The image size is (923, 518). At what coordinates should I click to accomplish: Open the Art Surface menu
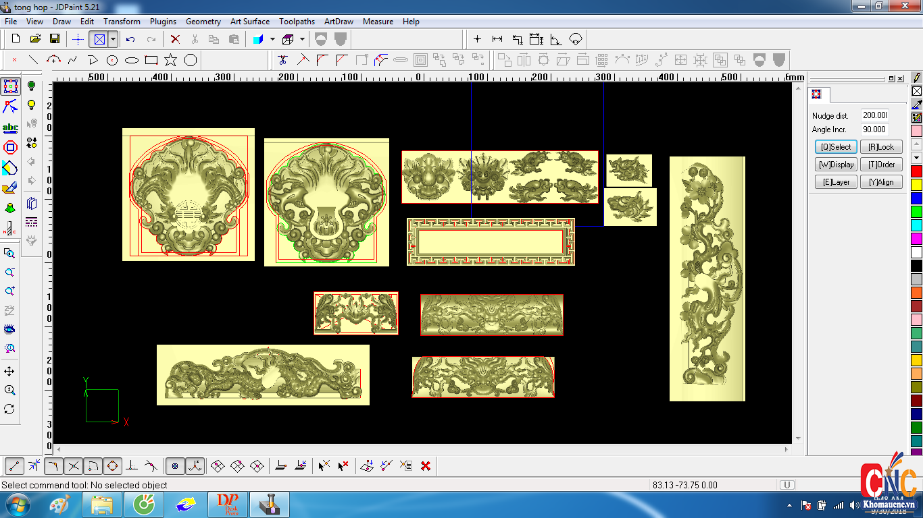(x=249, y=22)
